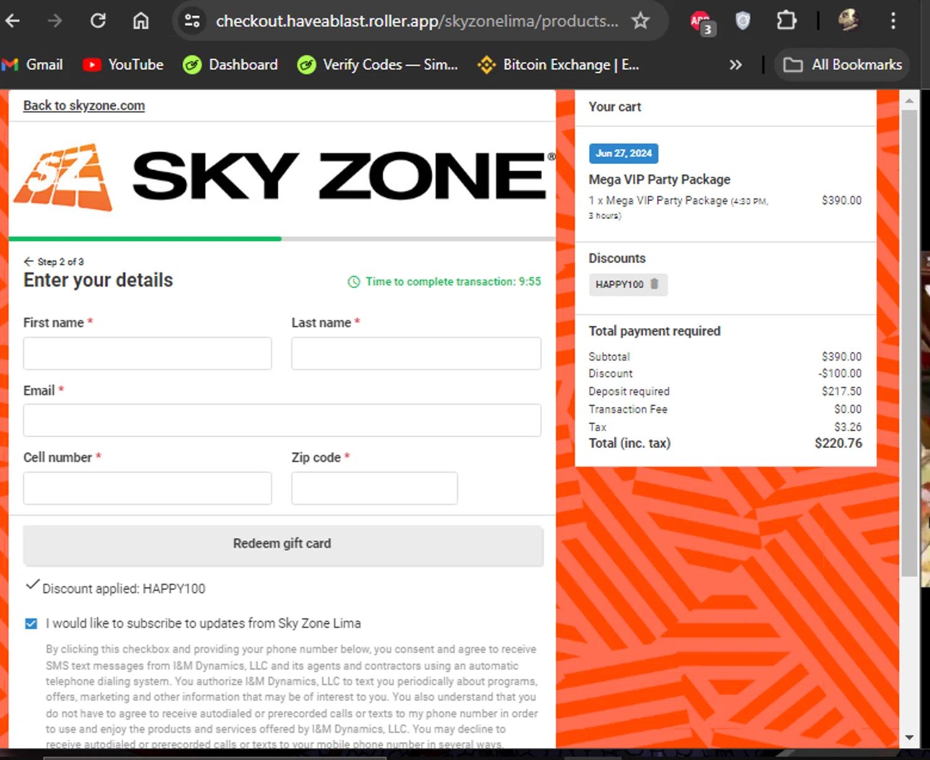Click the browser forward arrow

pos(55,21)
